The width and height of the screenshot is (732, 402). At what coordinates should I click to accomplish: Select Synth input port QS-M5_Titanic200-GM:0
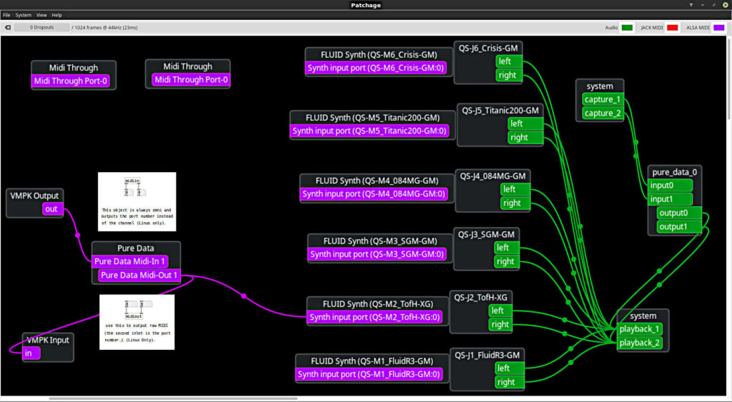click(x=370, y=131)
